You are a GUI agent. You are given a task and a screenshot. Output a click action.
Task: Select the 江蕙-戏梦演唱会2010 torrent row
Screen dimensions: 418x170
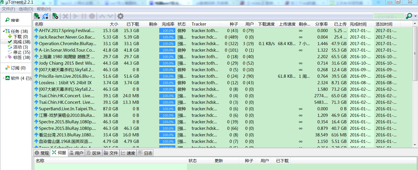[223, 115]
